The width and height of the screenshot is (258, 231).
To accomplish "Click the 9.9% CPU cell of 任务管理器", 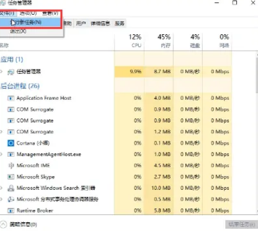I will click(129, 71).
